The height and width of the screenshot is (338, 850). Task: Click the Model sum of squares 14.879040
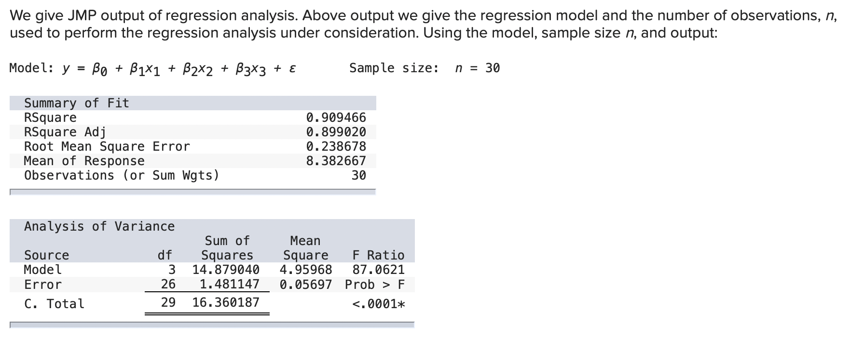click(226, 270)
